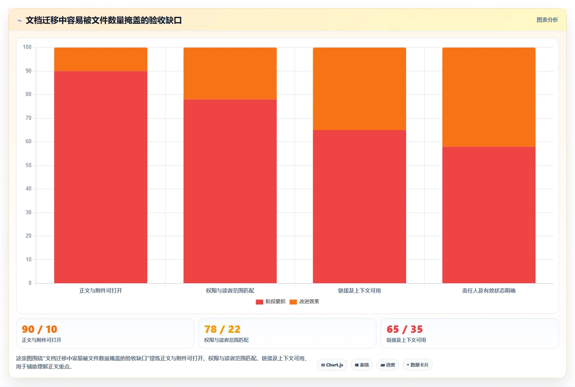
Task: Click the y-axis value 0
Action: tap(30, 283)
